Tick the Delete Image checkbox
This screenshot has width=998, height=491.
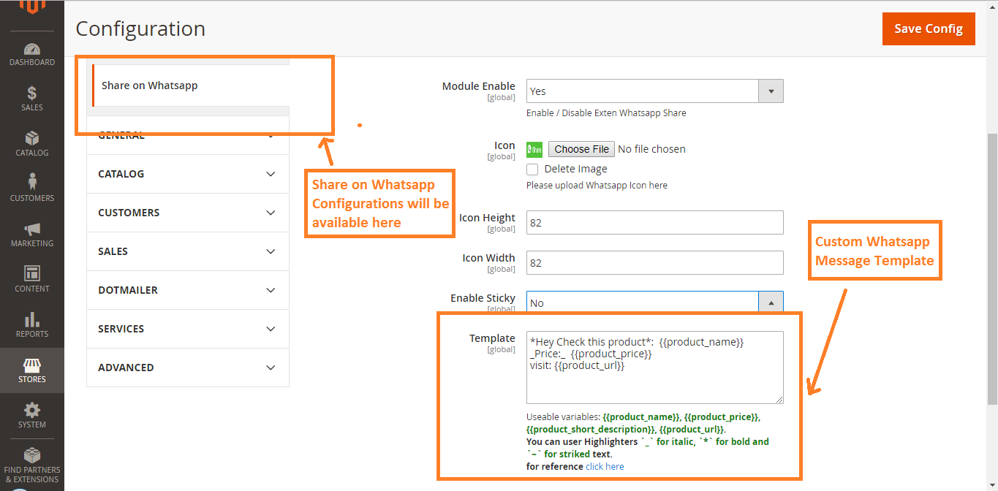532,169
